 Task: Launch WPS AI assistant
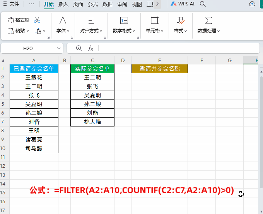click(183, 4)
